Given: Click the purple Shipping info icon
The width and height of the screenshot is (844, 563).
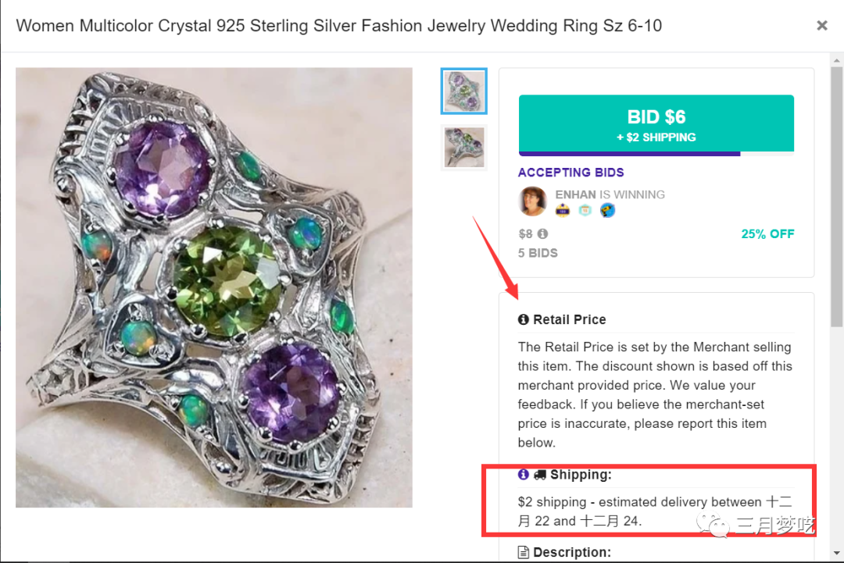Looking at the screenshot, I should point(524,474).
